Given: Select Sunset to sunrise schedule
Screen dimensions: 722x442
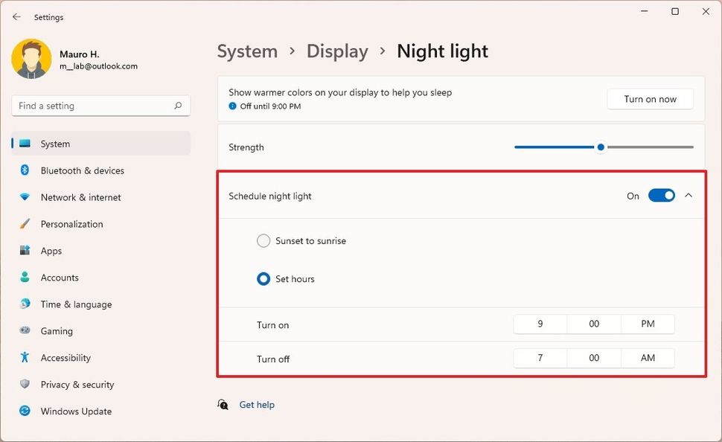Looking at the screenshot, I should [x=263, y=240].
